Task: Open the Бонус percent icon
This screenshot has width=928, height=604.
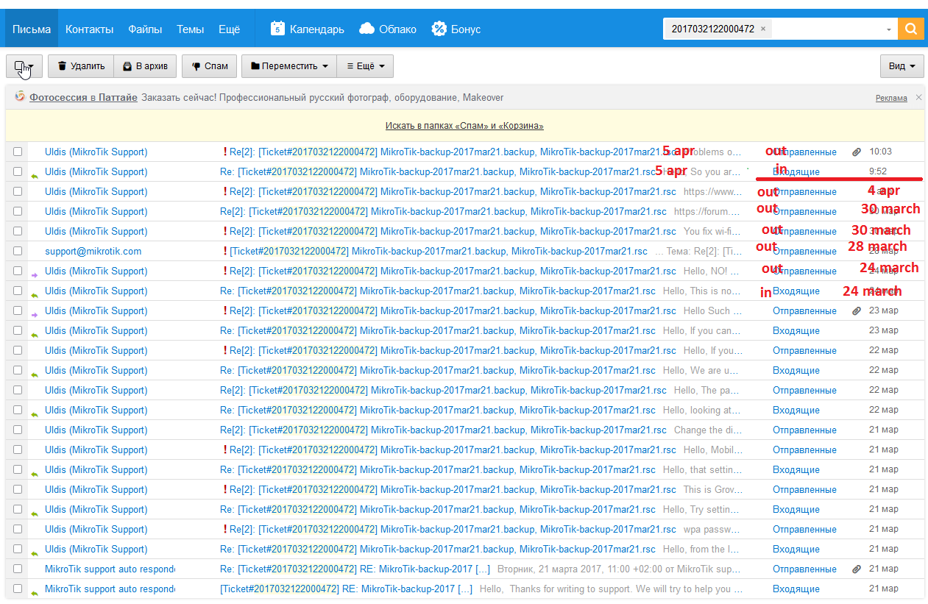Action: click(439, 29)
